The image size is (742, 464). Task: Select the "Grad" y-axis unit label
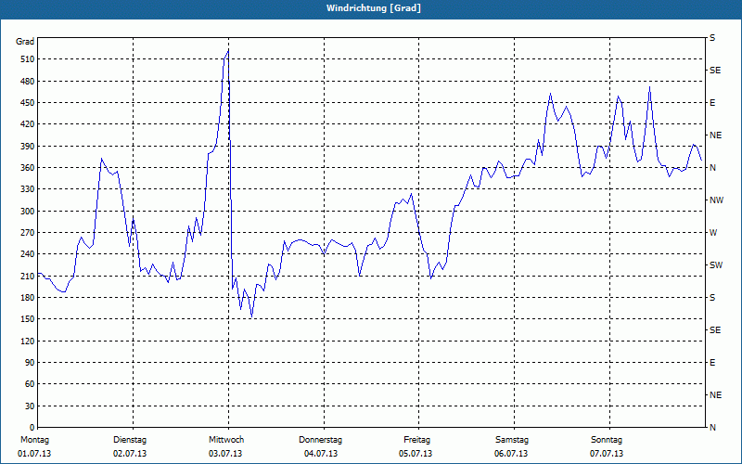25,42
